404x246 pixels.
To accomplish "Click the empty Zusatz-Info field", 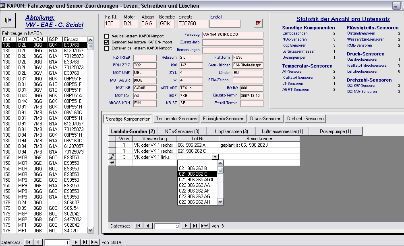I will coord(233,43).
